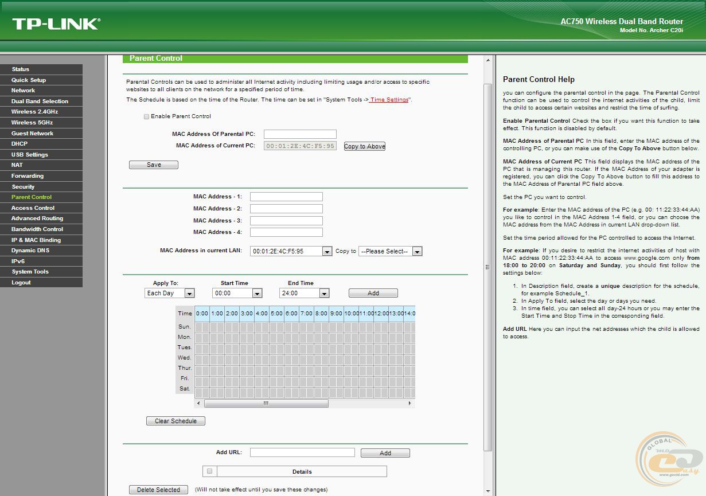This screenshot has height=496, width=706.
Task: Open System Tools menu
Action: click(41, 272)
